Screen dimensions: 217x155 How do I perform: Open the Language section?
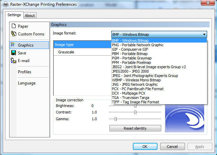(27, 83)
